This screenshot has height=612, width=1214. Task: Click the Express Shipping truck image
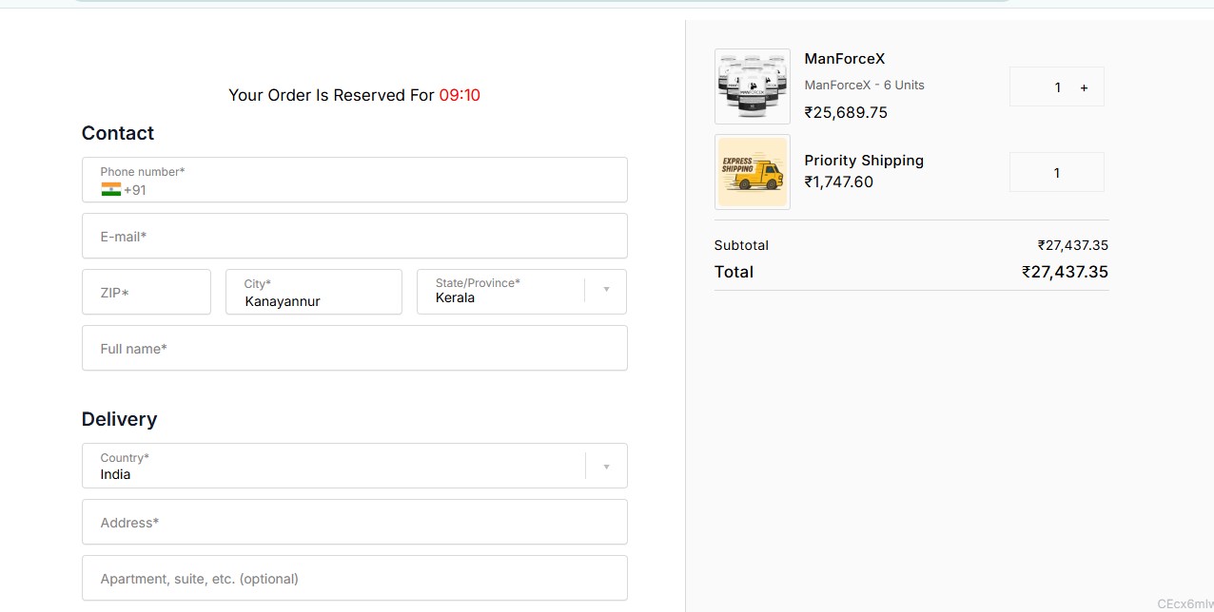tap(752, 172)
